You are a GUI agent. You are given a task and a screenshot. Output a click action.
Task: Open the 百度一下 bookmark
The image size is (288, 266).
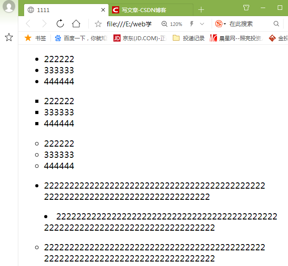click(81, 38)
